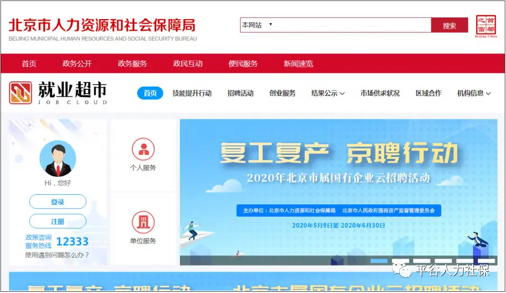Screen dimensions: 506x293
Task: Click the red 搜索 button
Action: click(449, 25)
